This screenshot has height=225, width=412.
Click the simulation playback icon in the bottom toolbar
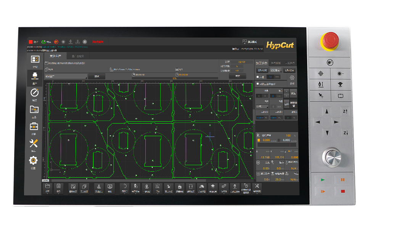tap(110, 186)
